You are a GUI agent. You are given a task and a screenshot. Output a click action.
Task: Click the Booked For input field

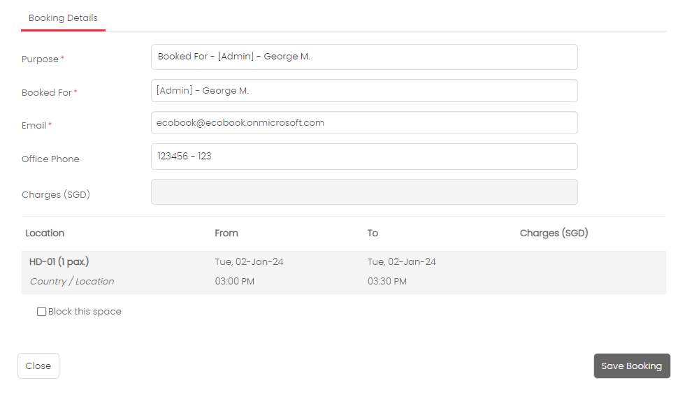[364, 90]
